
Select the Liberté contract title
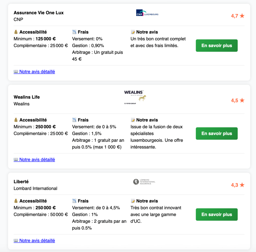click(21, 182)
